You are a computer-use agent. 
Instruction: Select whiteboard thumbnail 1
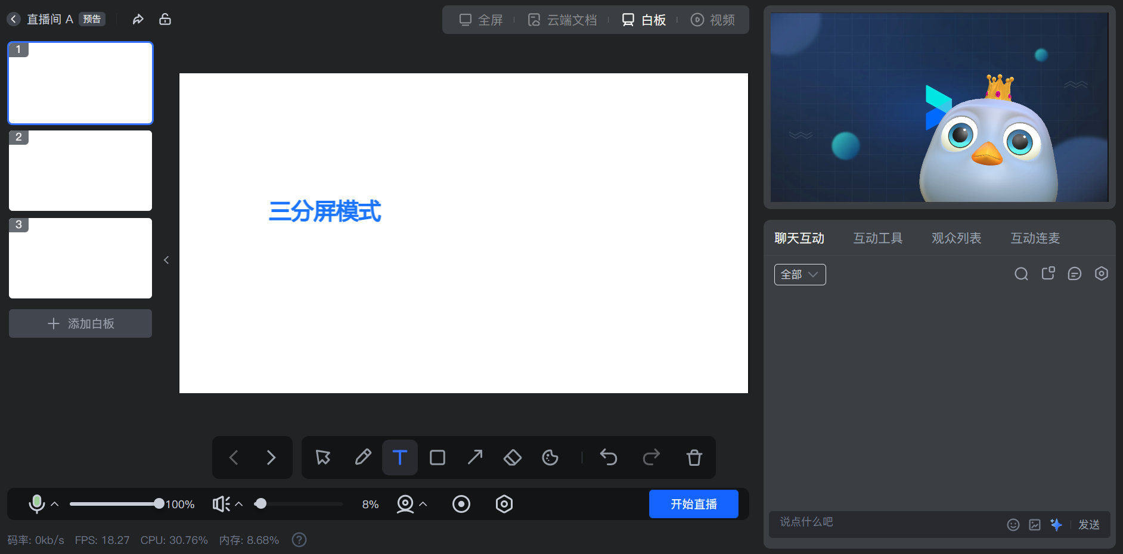pyautogui.click(x=80, y=83)
